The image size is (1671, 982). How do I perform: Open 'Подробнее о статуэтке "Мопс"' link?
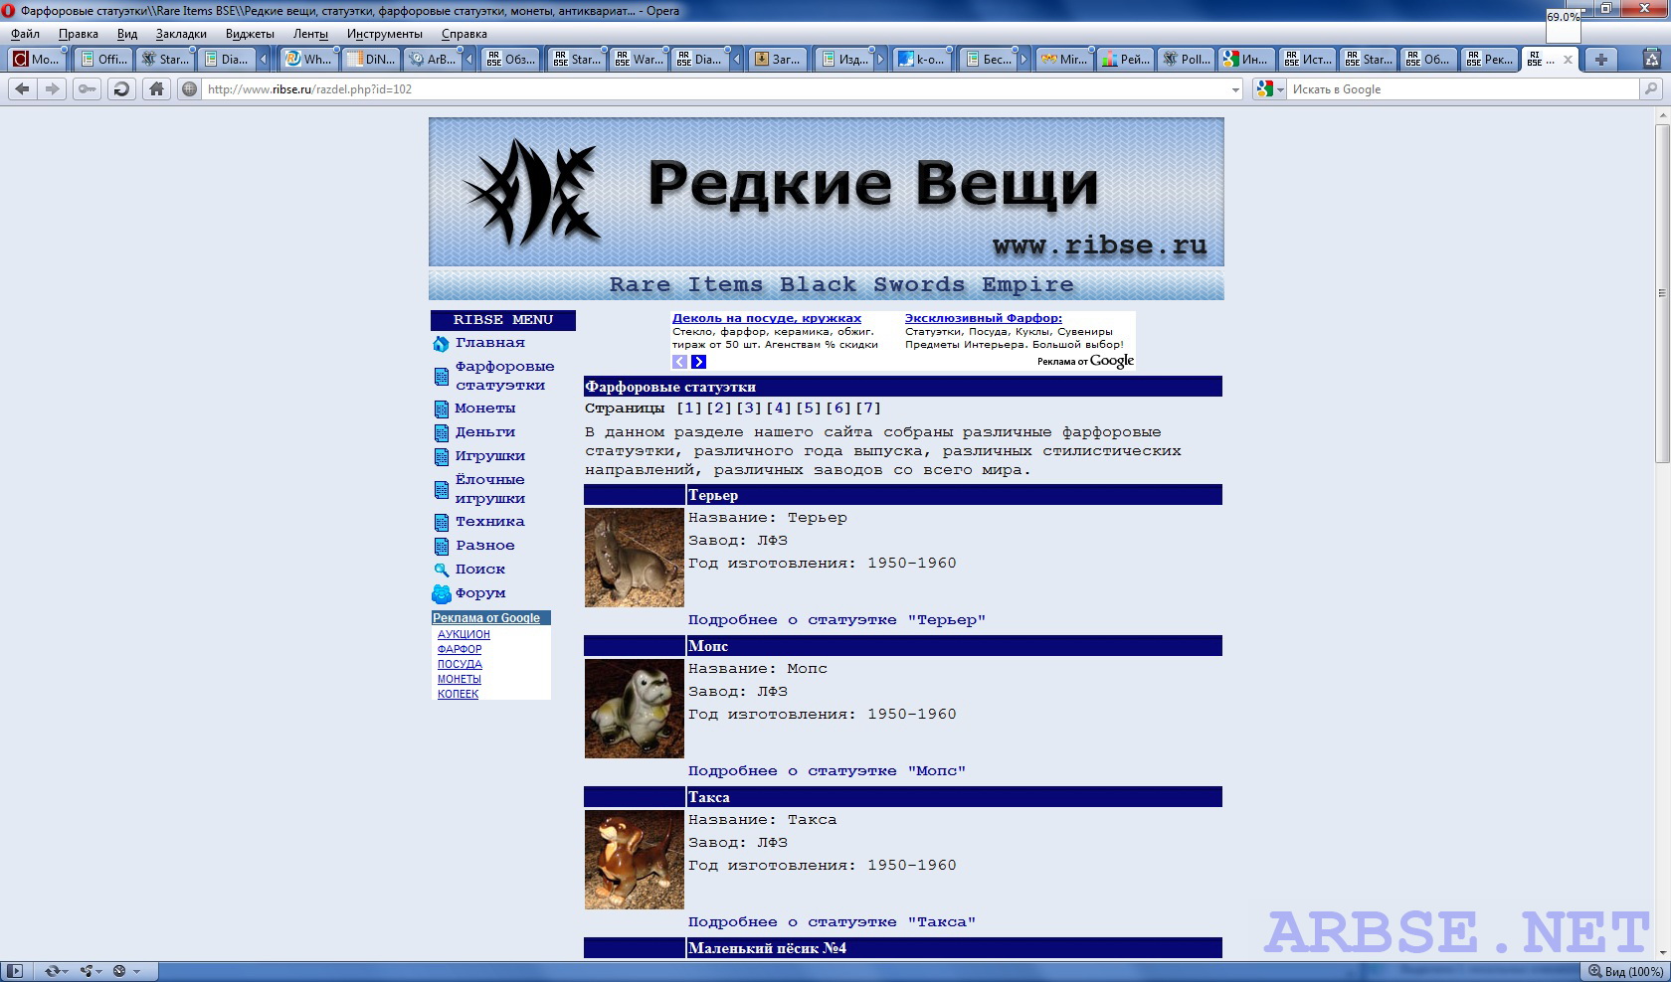(x=827, y=771)
